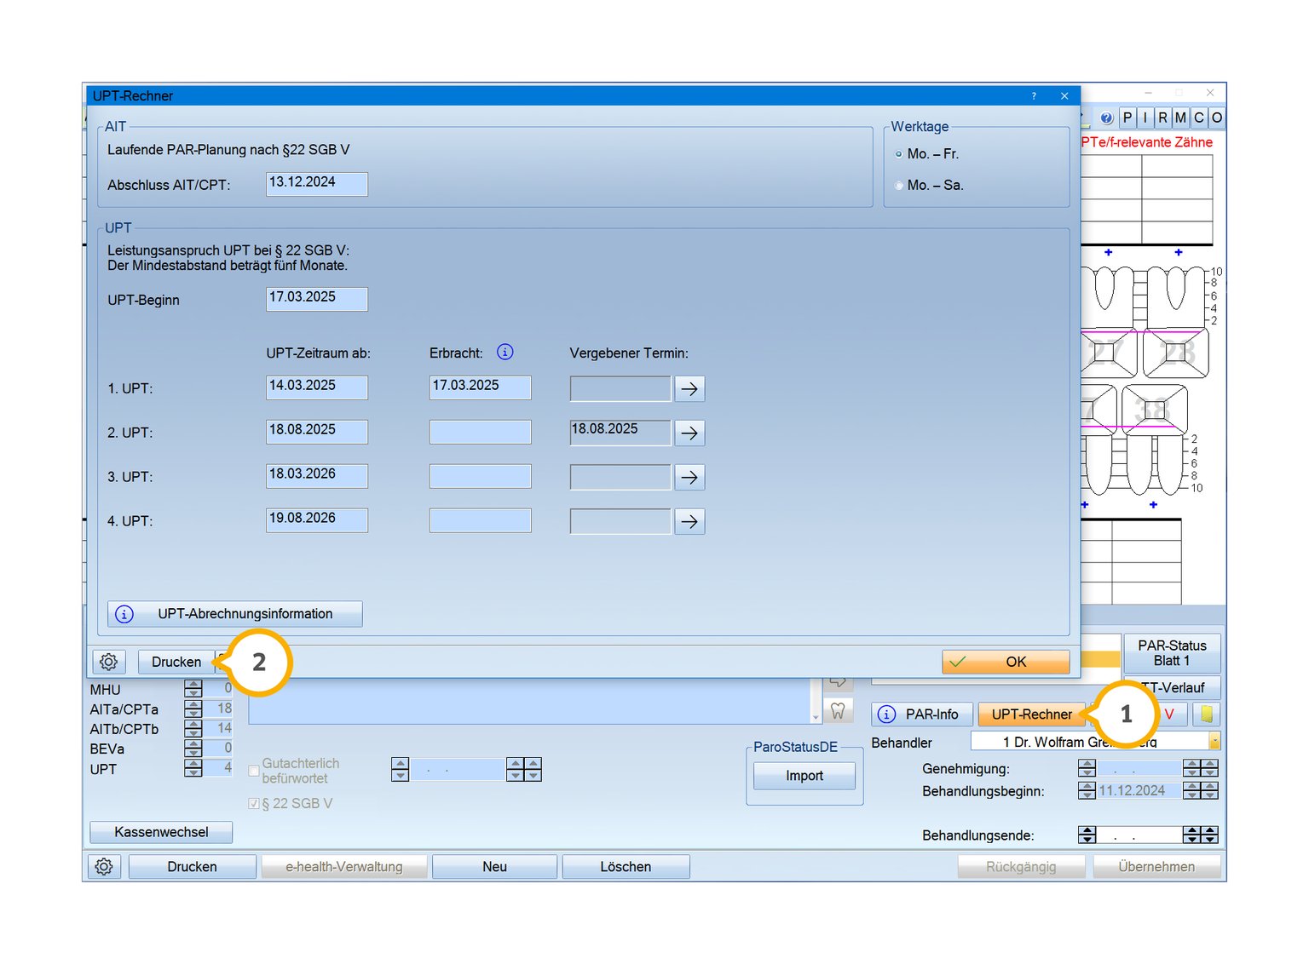Image resolution: width=1309 pixels, height=964 pixels.
Task: Click Behandlungsbeginn date left stepper
Action: tap(1087, 790)
